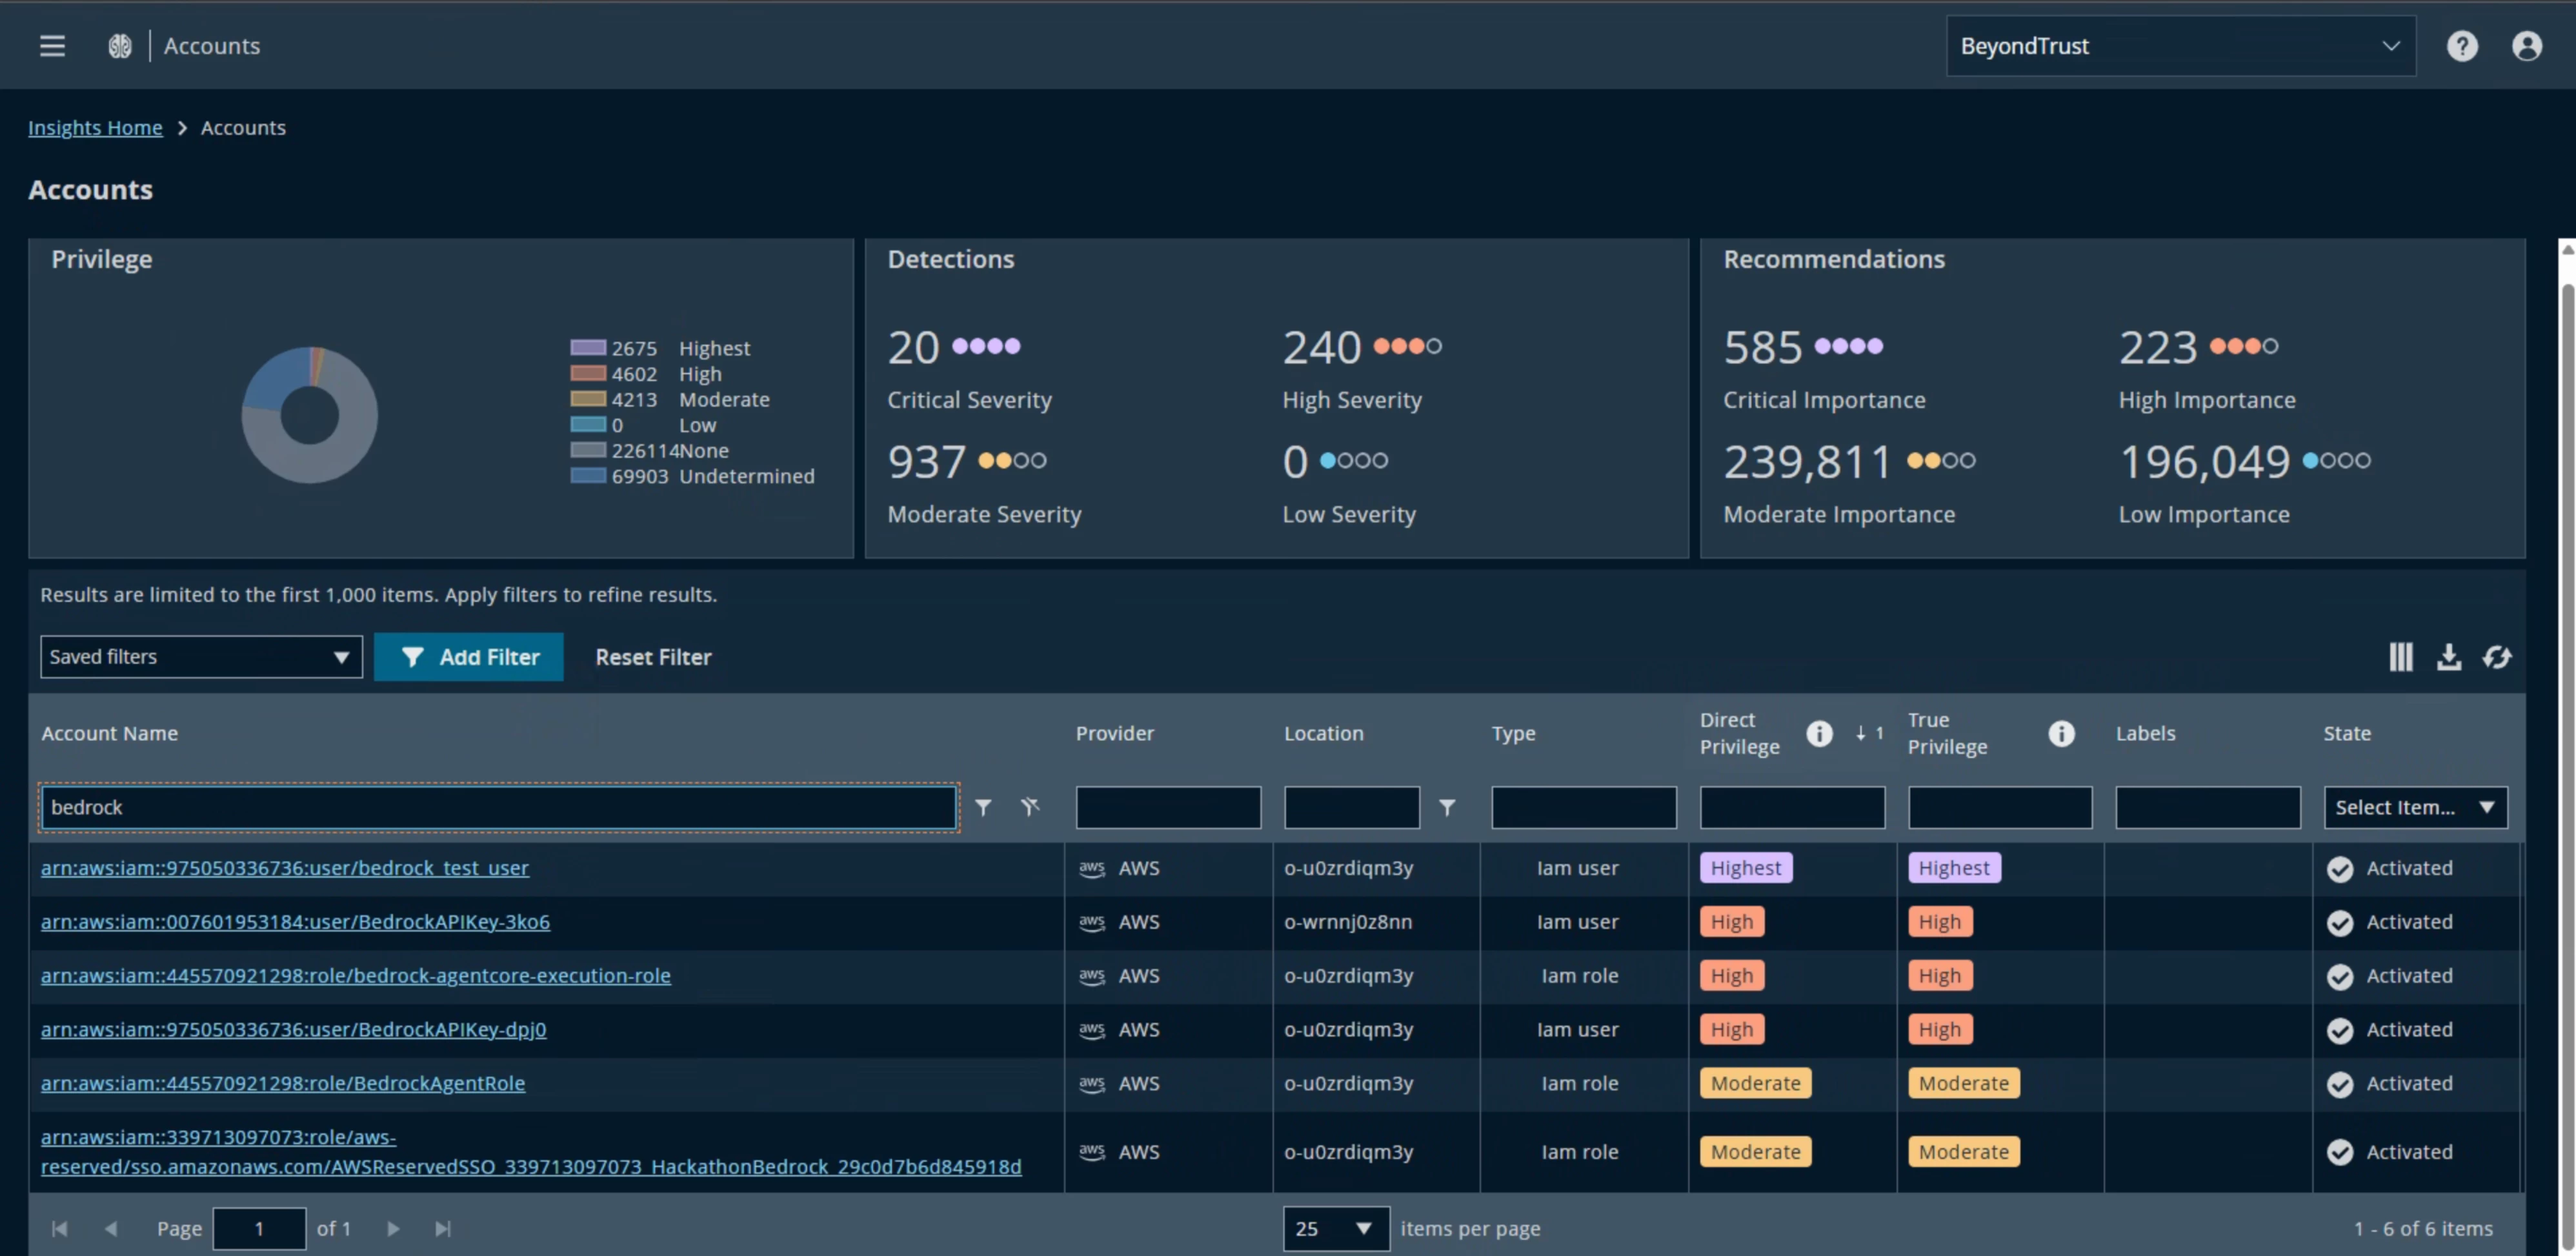2576x1256 pixels.
Task: Click the Add Filter button
Action: click(469, 657)
